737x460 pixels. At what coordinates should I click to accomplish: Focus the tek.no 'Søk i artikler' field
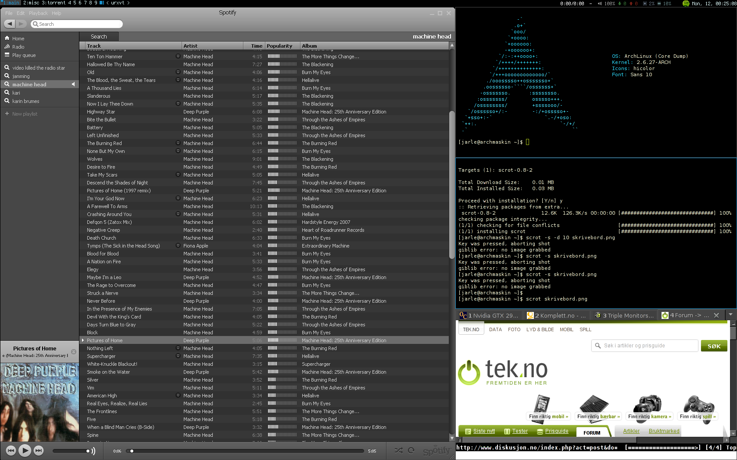[x=644, y=346]
